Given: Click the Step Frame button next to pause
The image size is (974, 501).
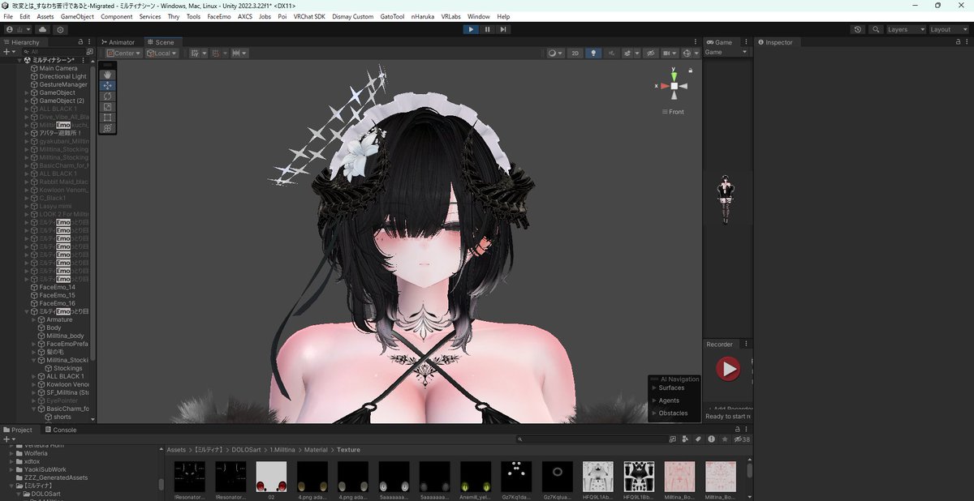Looking at the screenshot, I should 504,28.
